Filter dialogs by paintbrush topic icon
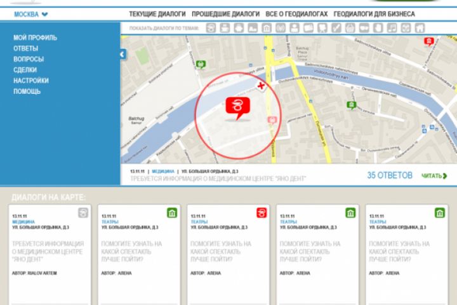Image resolution: width=457 pixels, height=305 pixels. pyautogui.click(x=336, y=28)
